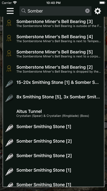Image resolution: width=107 pixels, height=191 pixels.
Task: Clear the search text with X button
Action: (87, 11)
